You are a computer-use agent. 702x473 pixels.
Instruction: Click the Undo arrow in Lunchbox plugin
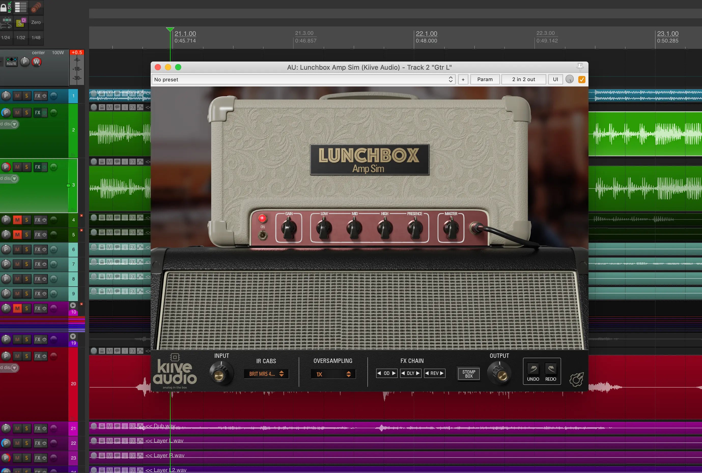[x=533, y=369]
